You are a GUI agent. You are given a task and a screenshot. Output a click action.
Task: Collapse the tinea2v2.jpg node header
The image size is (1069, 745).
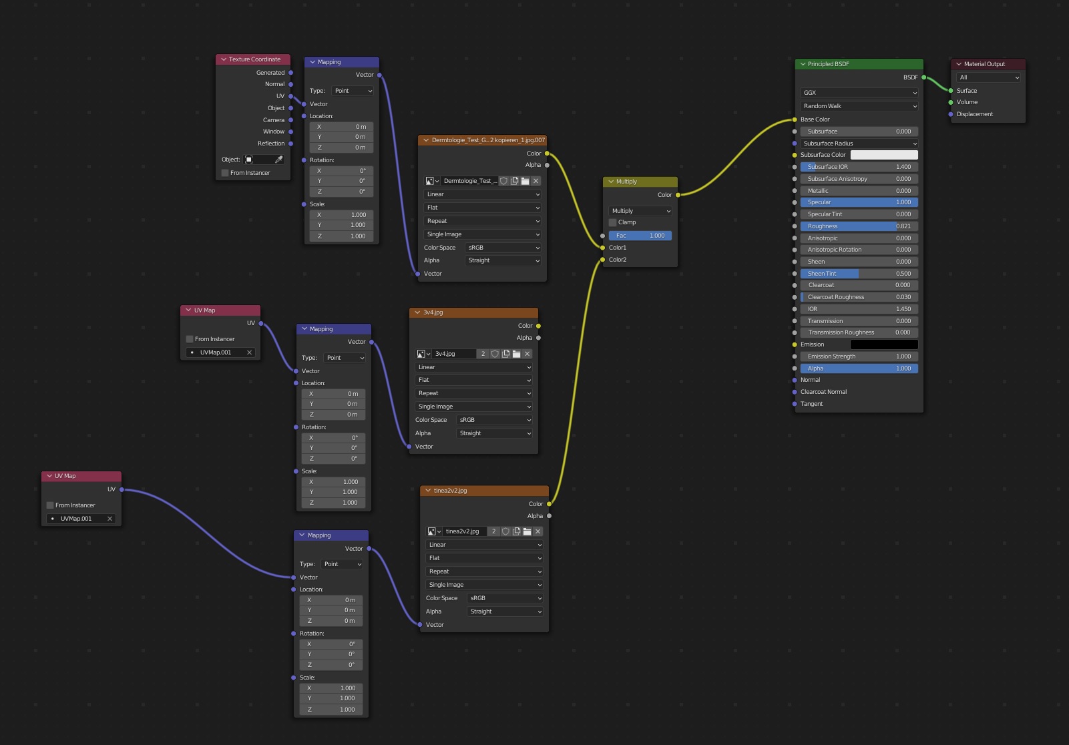[427, 491]
